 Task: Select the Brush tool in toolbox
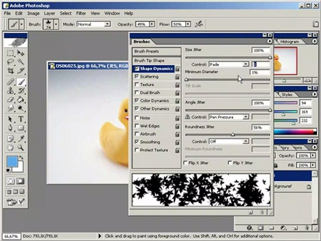21,82
